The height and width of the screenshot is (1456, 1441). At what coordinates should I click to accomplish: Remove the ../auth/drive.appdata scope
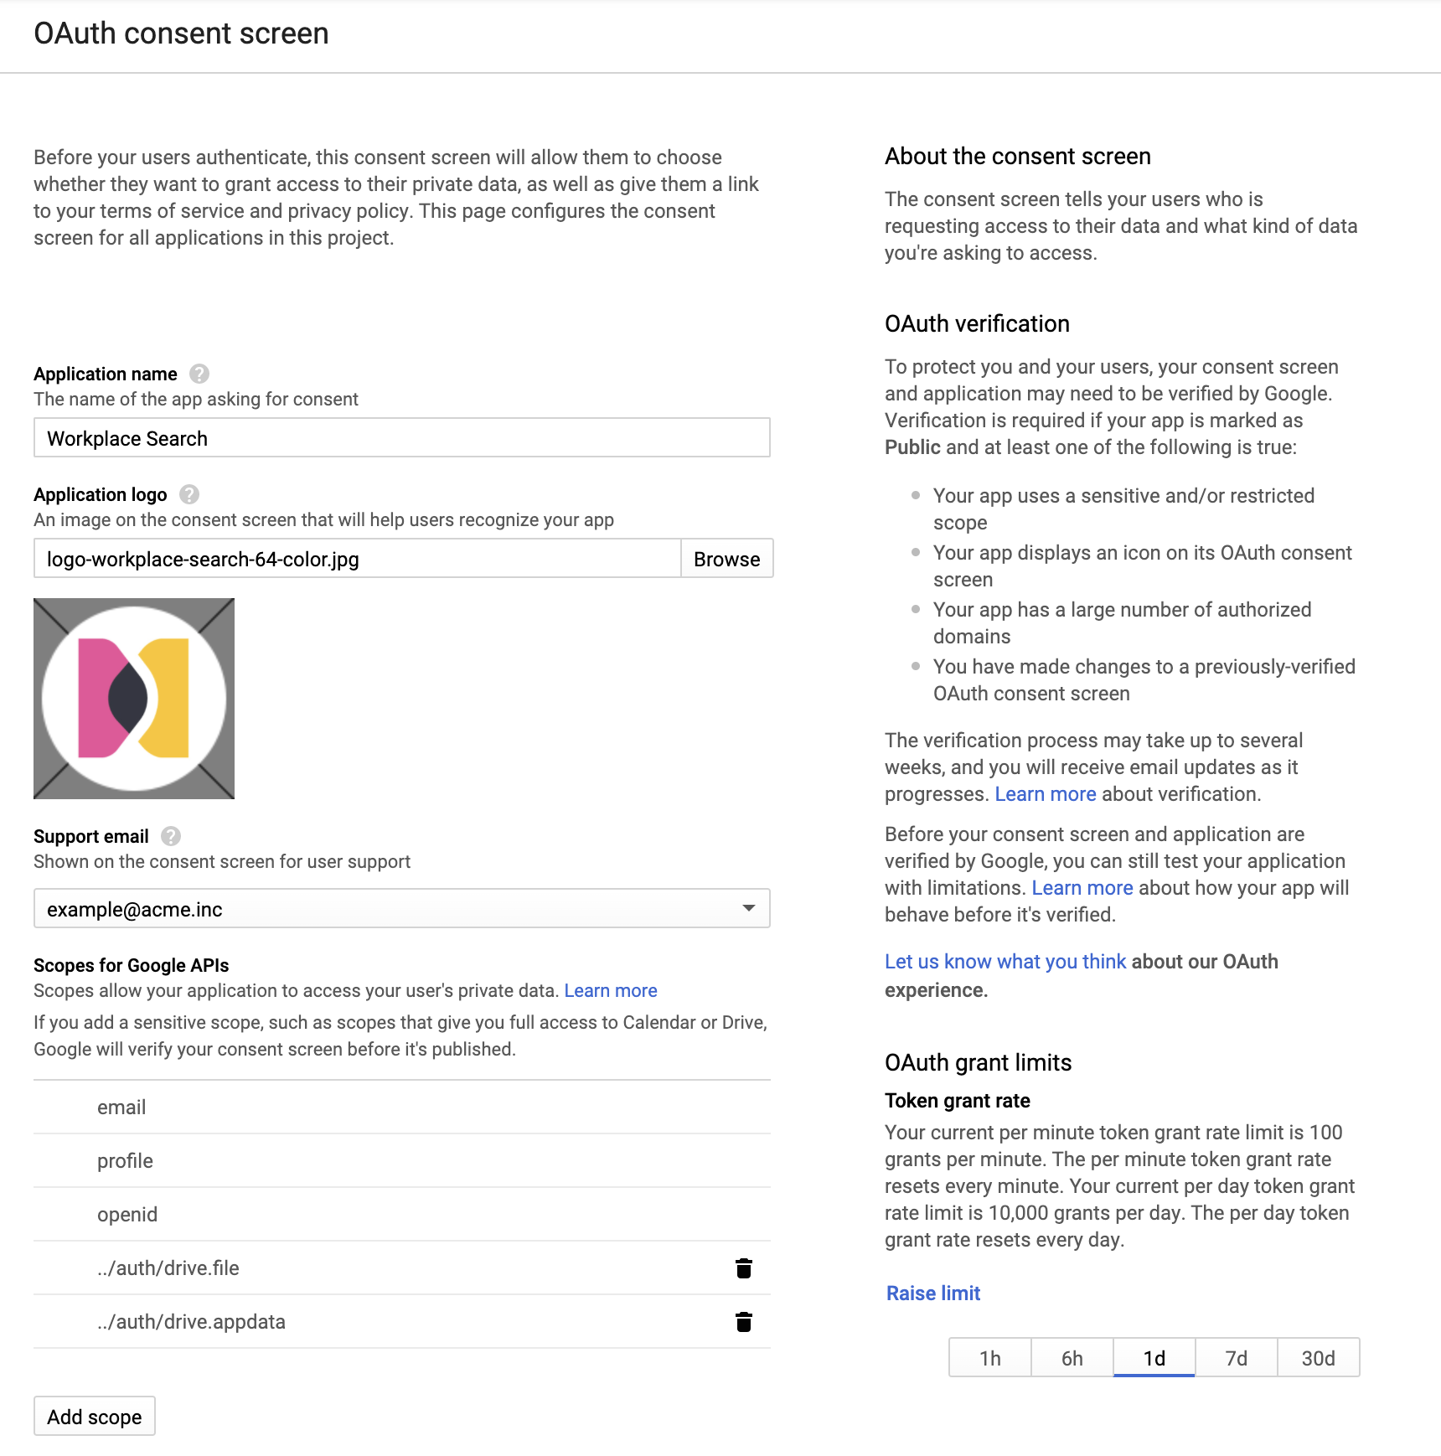(743, 1322)
